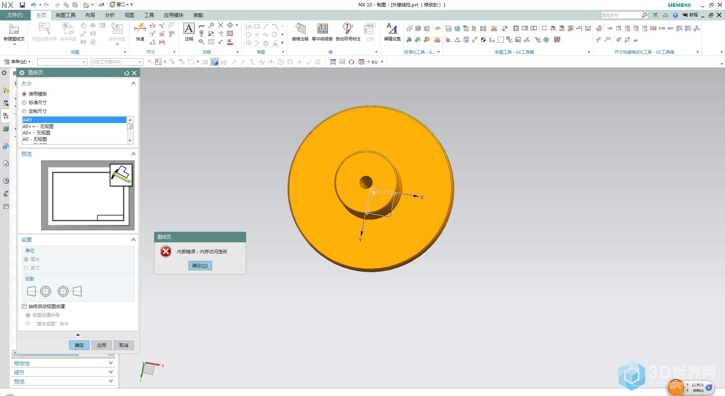Expand the 细节 panel
The height and width of the screenshot is (396, 725).
[x=111, y=372]
